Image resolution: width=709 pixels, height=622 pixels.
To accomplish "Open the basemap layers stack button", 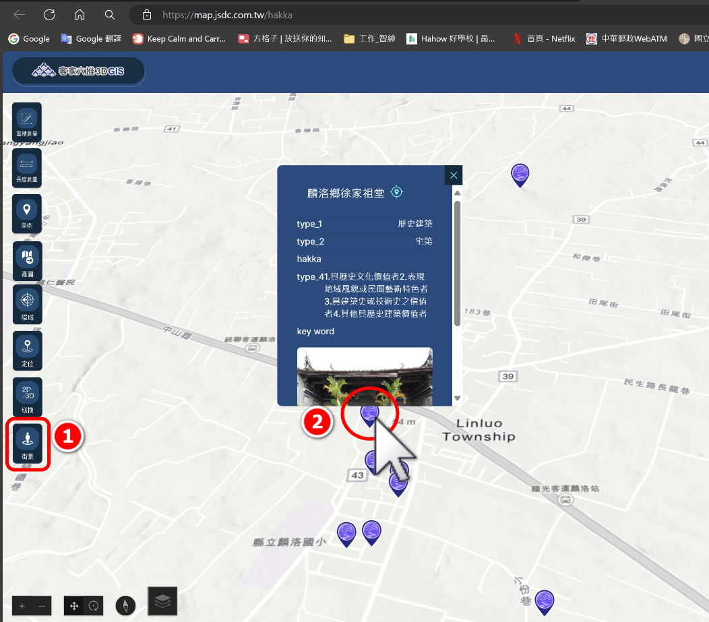I will click(x=162, y=601).
